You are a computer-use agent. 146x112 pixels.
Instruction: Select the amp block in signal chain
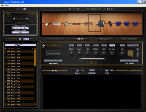[89, 24]
